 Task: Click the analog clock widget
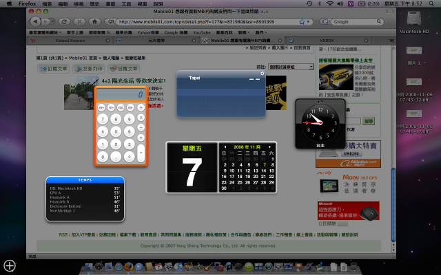click(320, 122)
